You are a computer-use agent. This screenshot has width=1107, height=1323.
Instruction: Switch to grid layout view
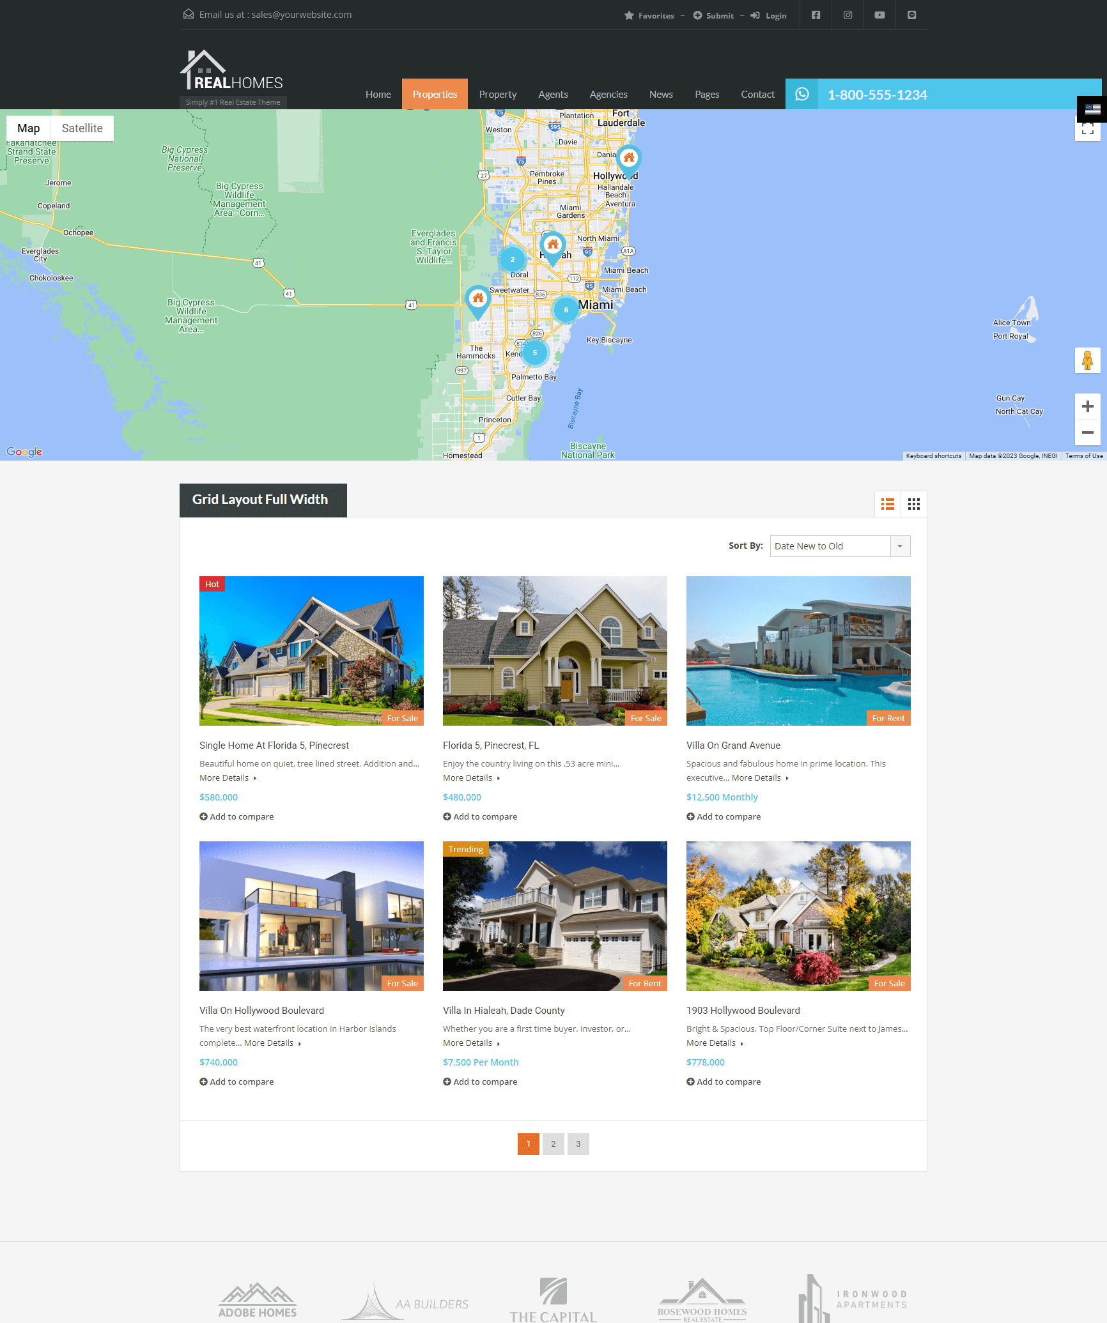913,504
